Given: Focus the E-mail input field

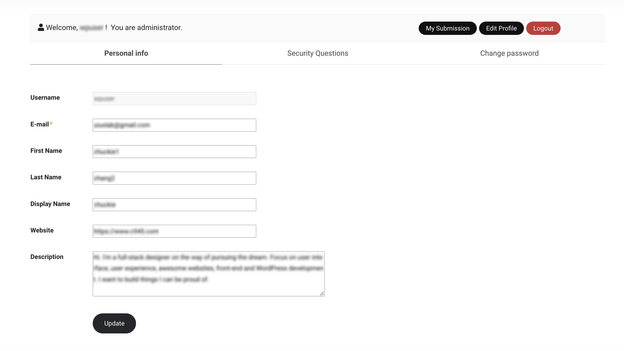Looking at the screenshot, I should [x=174, y=125].
